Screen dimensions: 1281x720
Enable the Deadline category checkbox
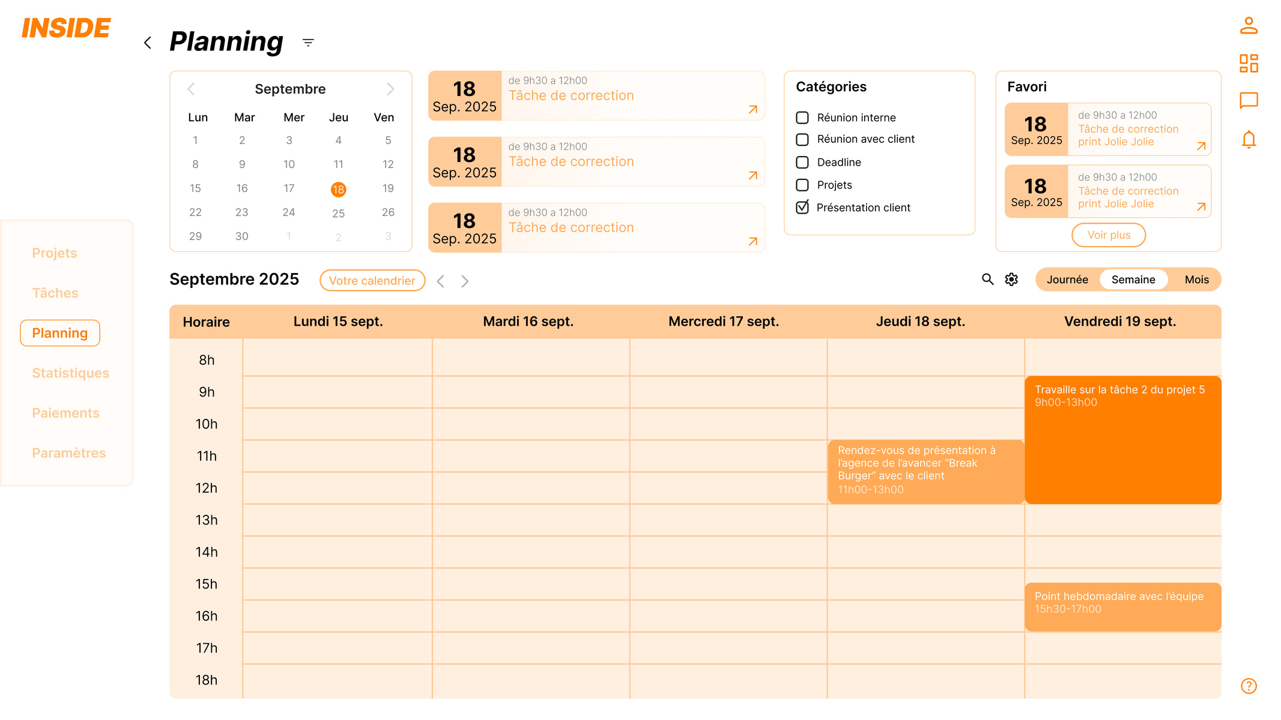[x=802, y=163]
